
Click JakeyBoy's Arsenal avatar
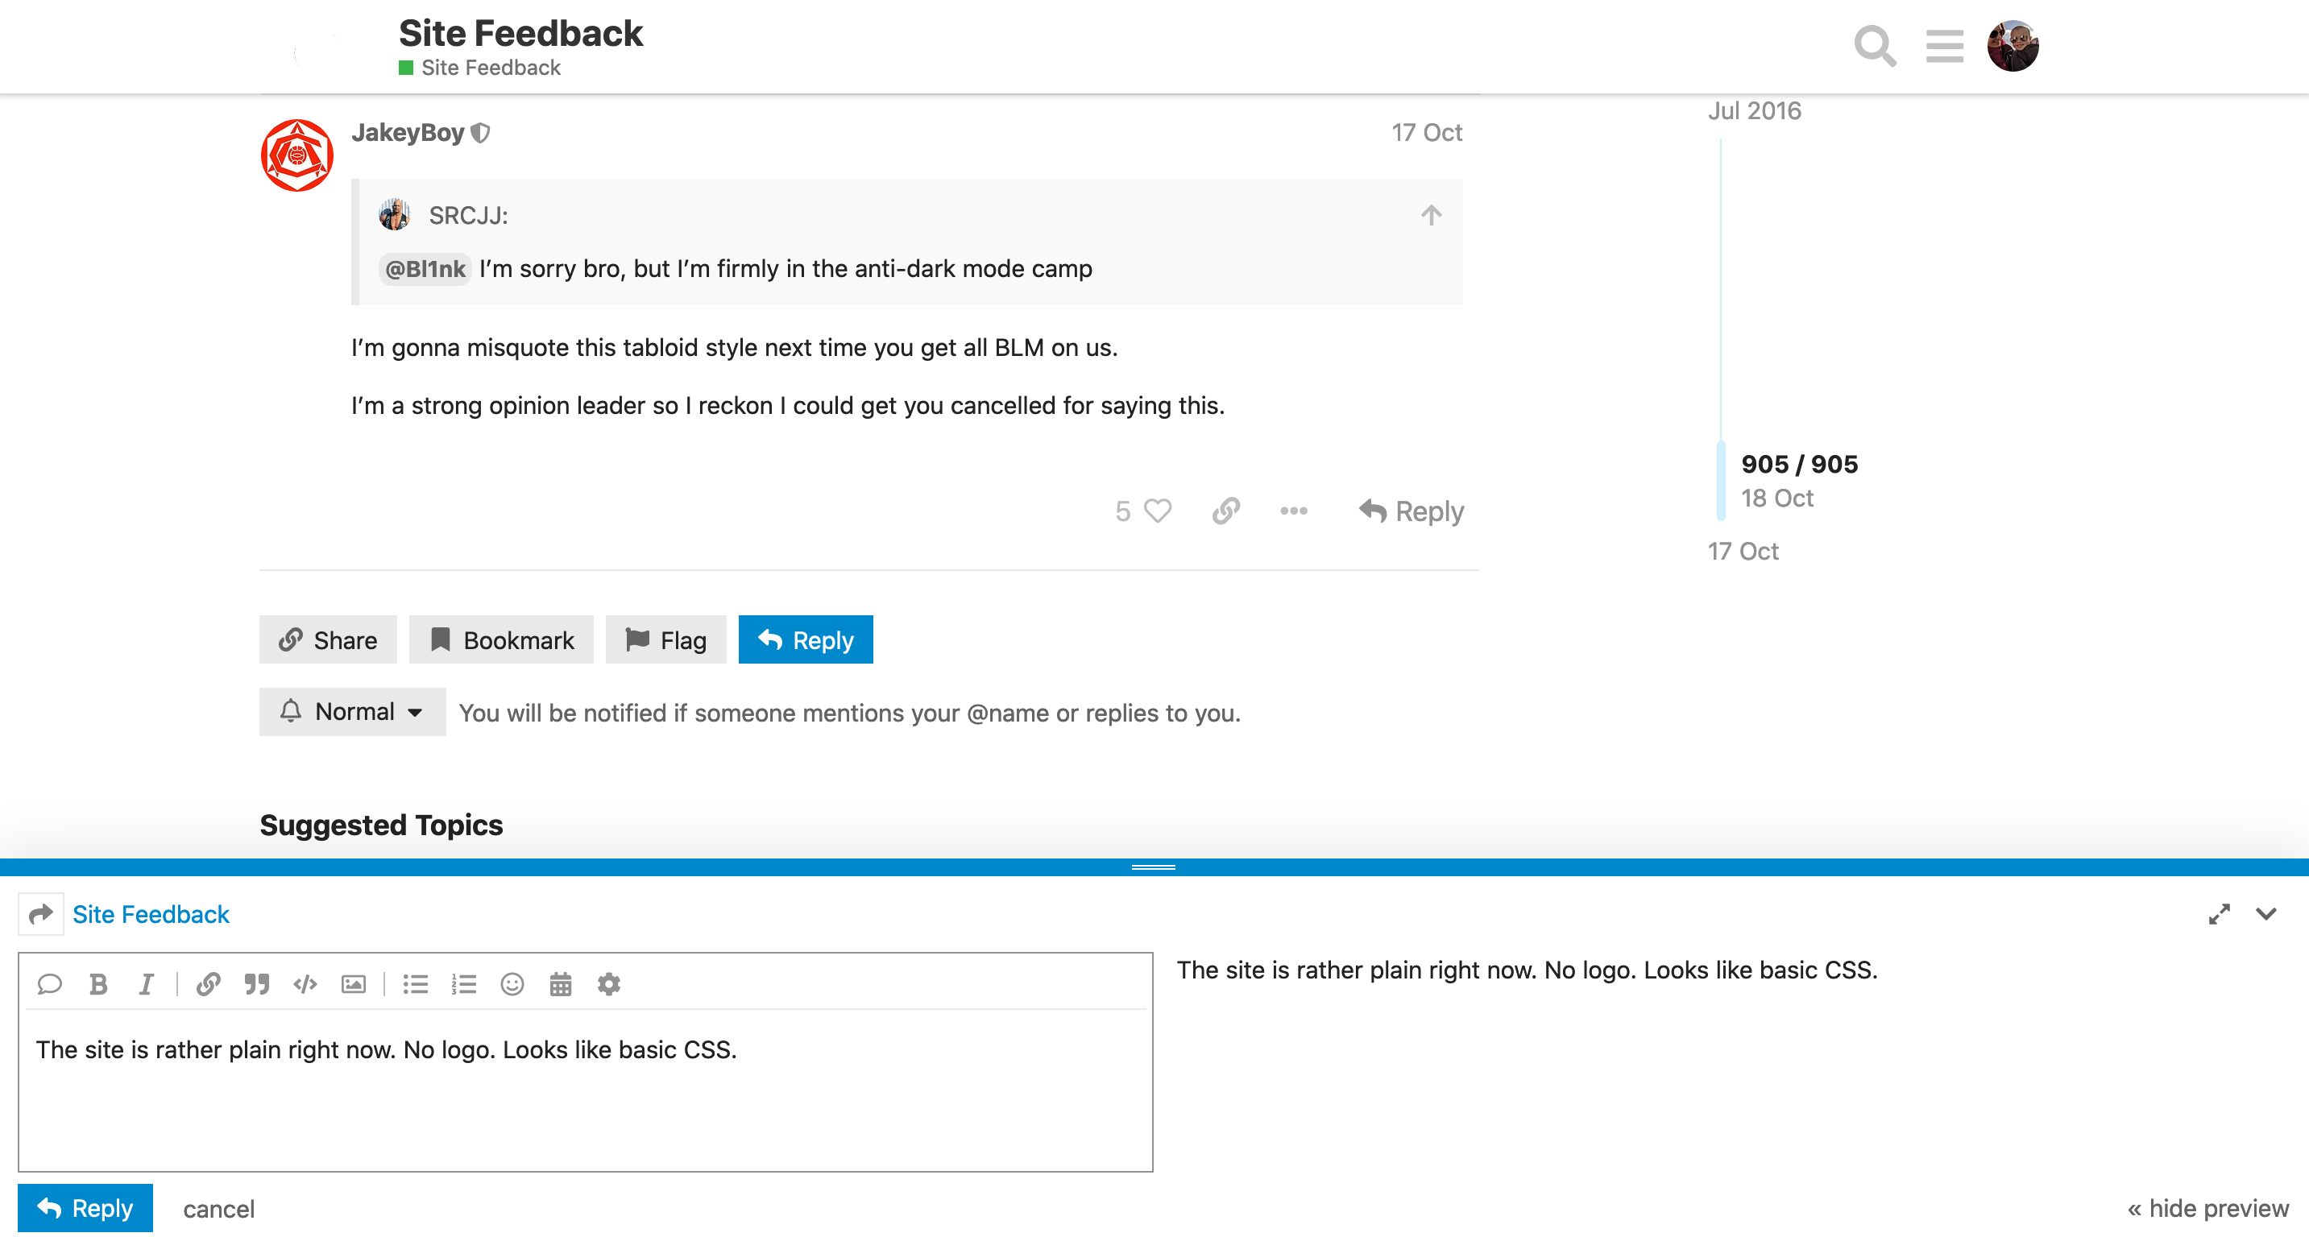click(x=296, y=155)
